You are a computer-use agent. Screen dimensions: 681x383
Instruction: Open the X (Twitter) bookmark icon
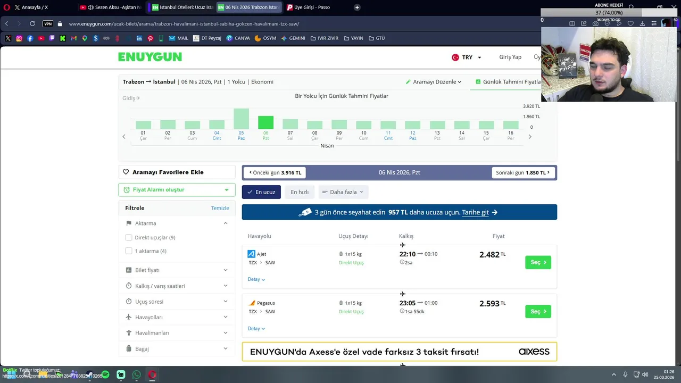(x=8, y=38)
